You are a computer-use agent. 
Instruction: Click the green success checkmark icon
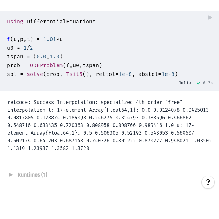pos(199,83)
